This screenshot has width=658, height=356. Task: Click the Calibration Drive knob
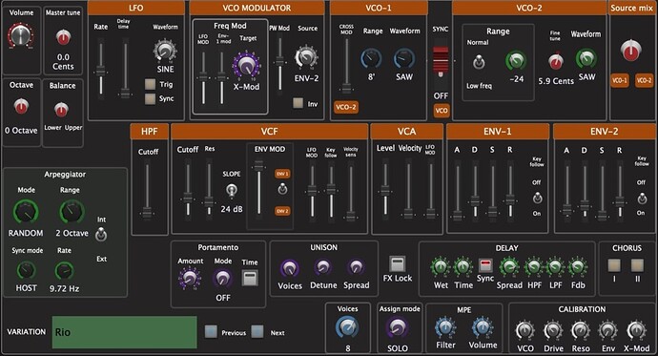553,331
